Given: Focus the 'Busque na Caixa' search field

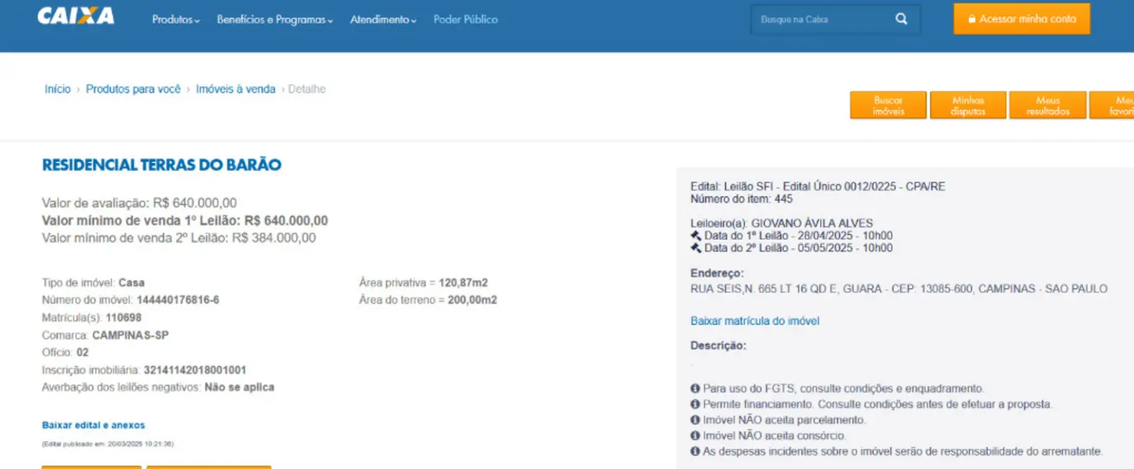Looking at the screenshot, I should (x=822, y=19).
